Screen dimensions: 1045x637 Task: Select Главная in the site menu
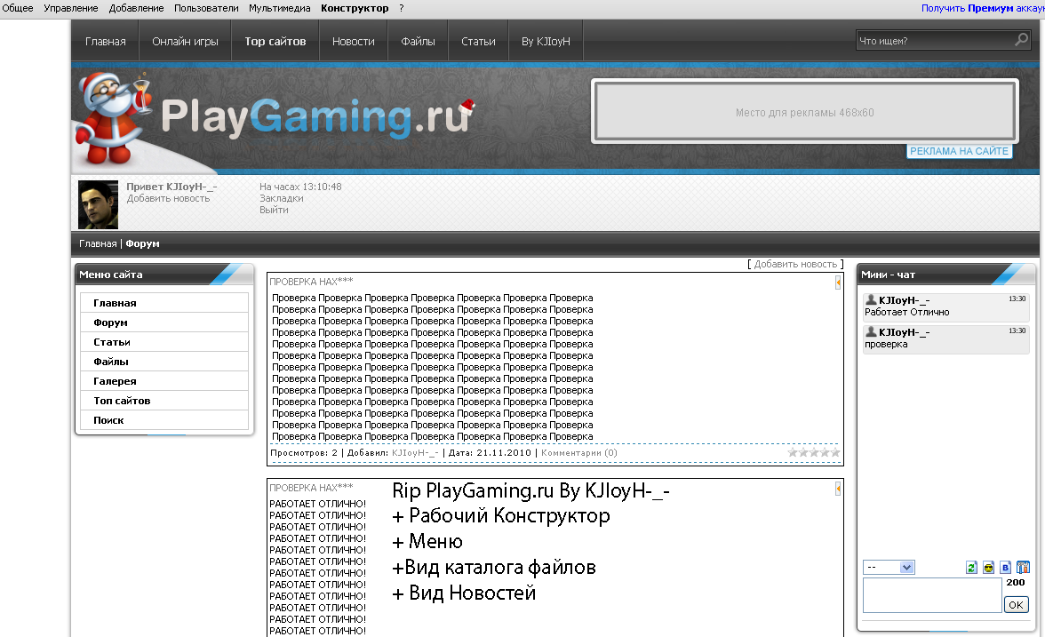tap(164, 302)
